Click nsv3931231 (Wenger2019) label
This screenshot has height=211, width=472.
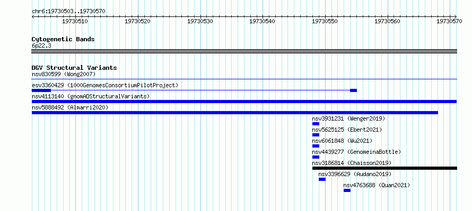pyautogui.click(x=348, y=118)
